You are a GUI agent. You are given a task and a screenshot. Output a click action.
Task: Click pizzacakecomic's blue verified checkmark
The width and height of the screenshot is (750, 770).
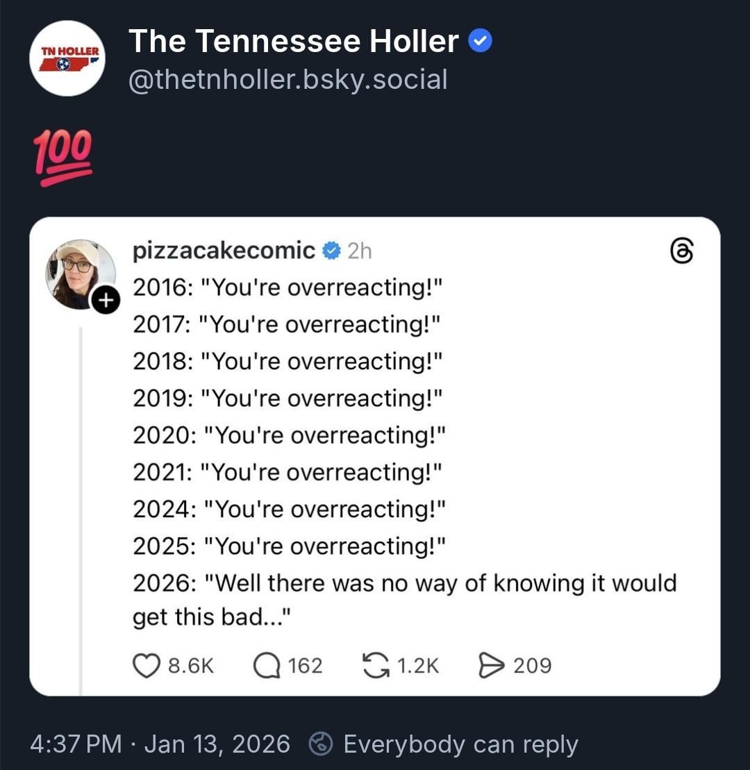click(332, 250)
